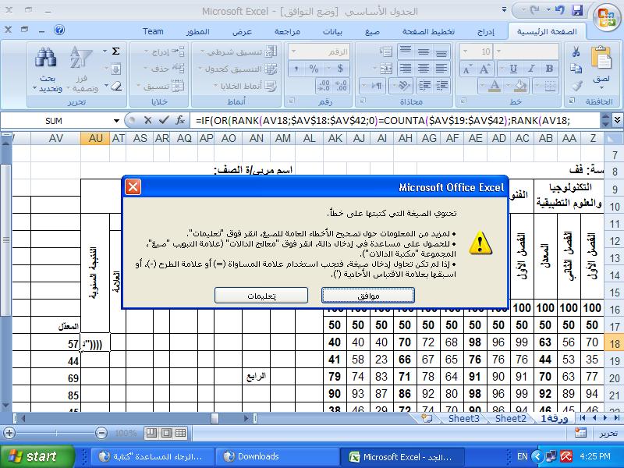Switch to Sheet3 worksheet tab

pyautogui.click(x=463, y=418)
